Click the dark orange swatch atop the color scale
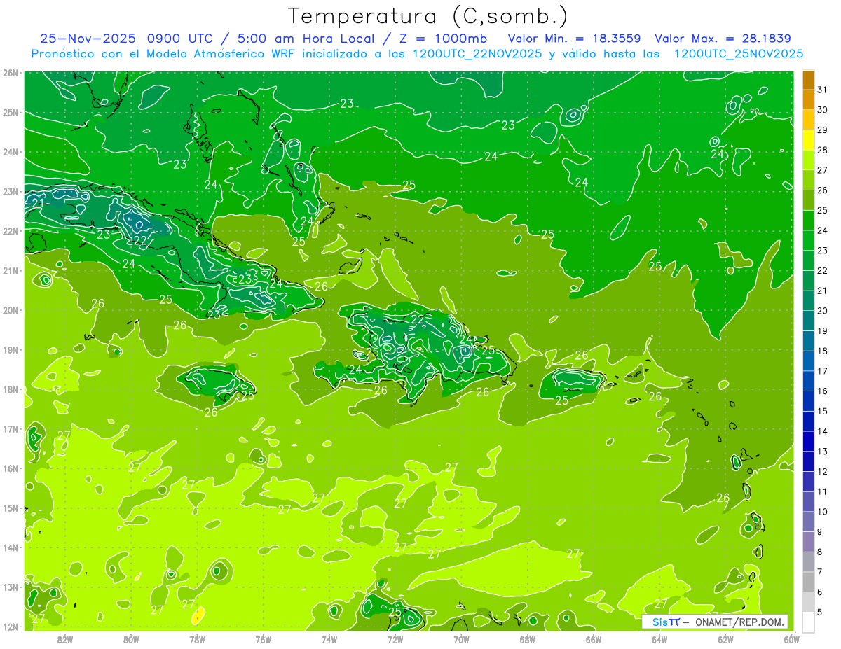 pos(808,80)
